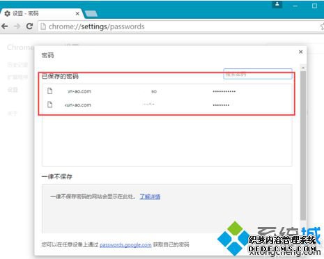Click the 一律不保存 heading
The height and width of the screenshot is (259, 324).
tap(57, 177)
